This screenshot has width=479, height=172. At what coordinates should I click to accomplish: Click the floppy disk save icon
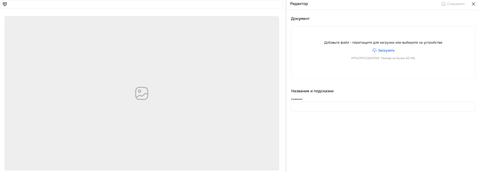pos(444,4)
